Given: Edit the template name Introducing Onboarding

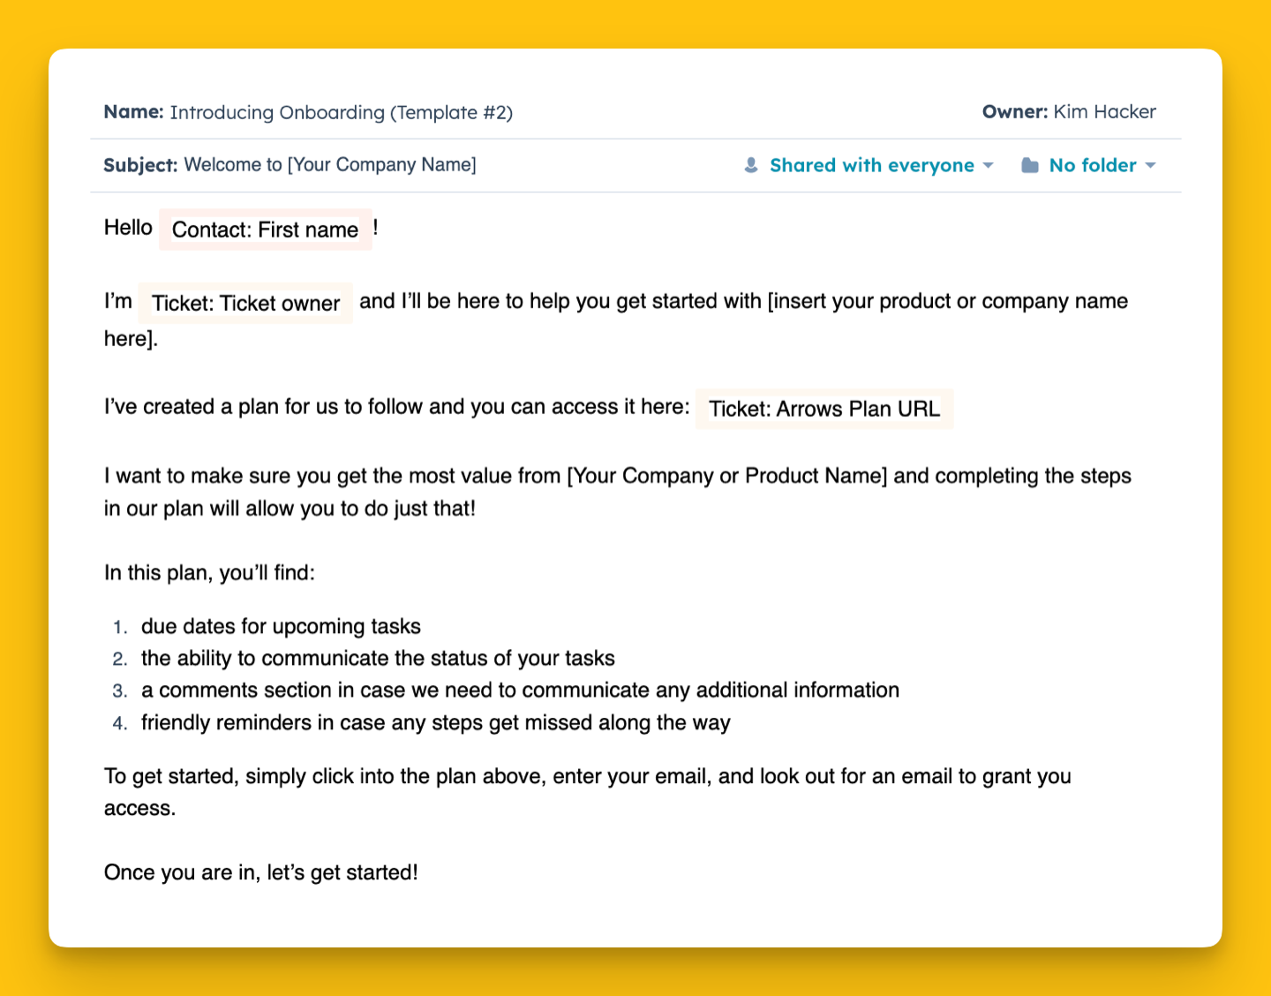Looking at the screenshot, I should tap(341, 112).
